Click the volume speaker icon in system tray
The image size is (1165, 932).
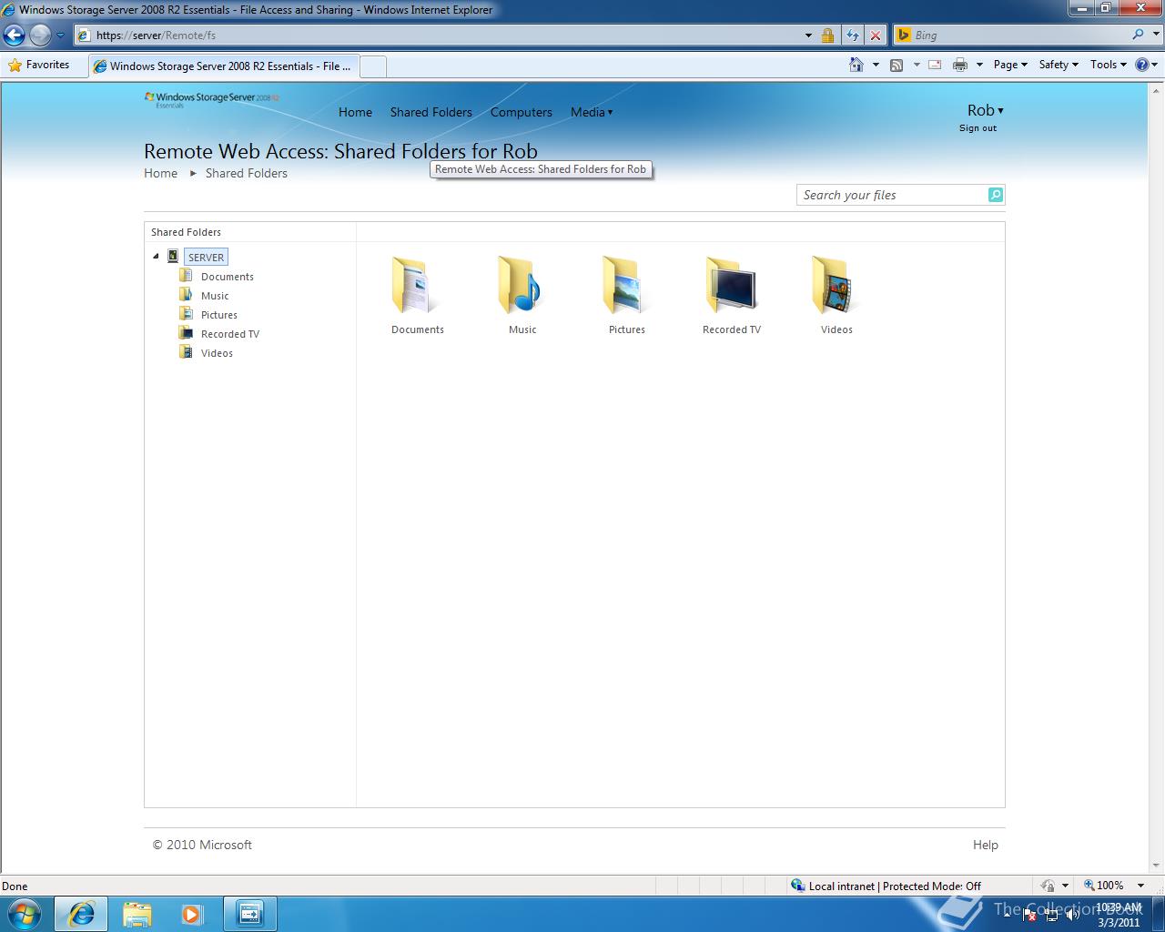(x=1073, y=914)
